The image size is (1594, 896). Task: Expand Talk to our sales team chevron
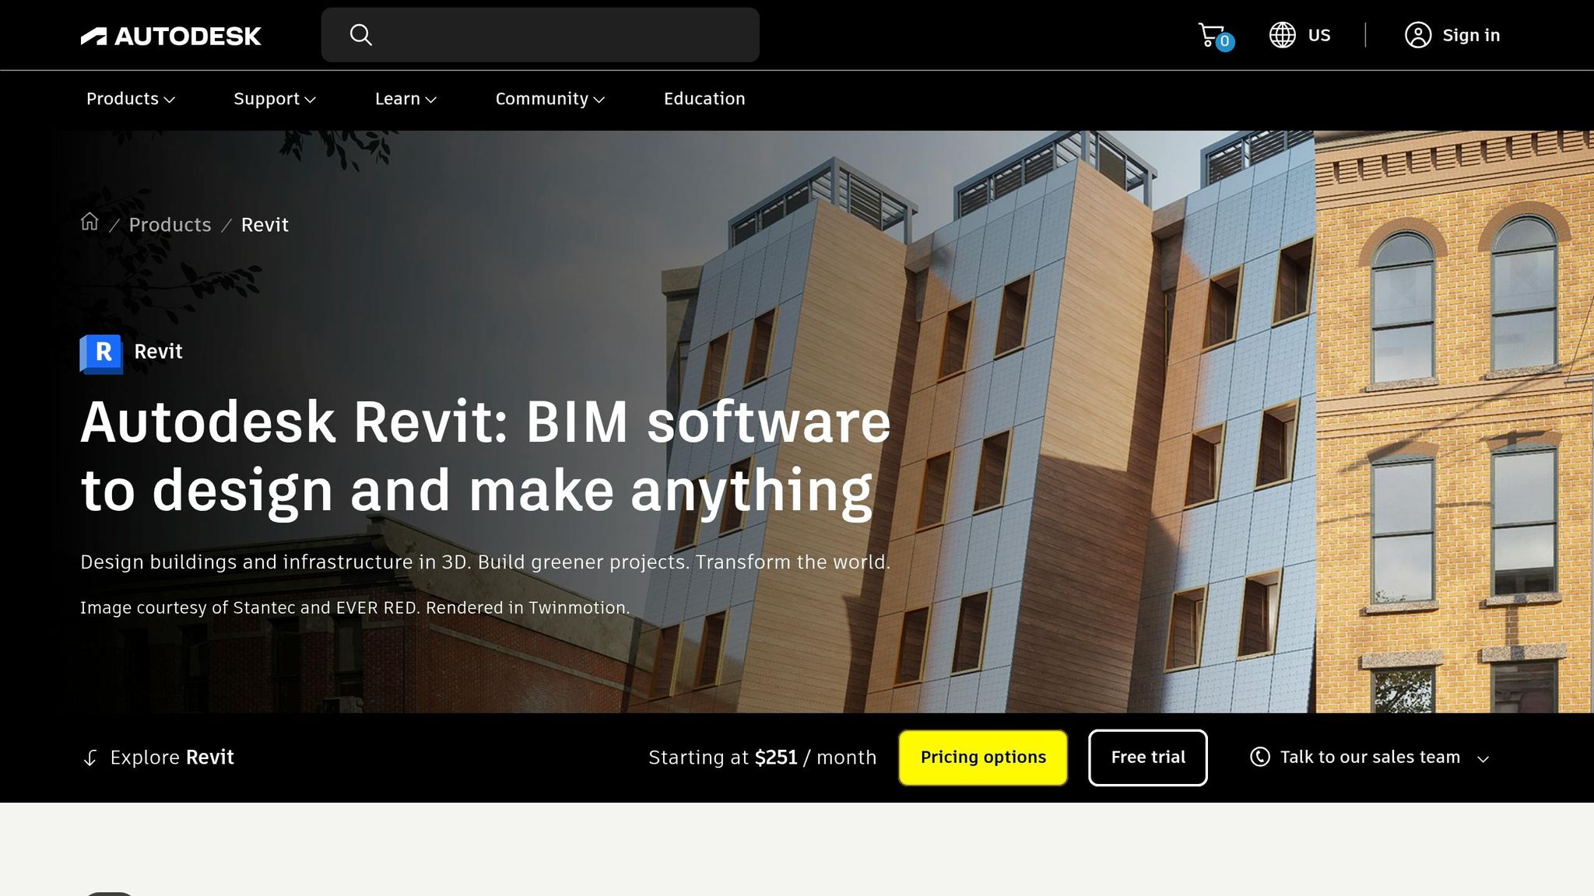pos(1483,759)
